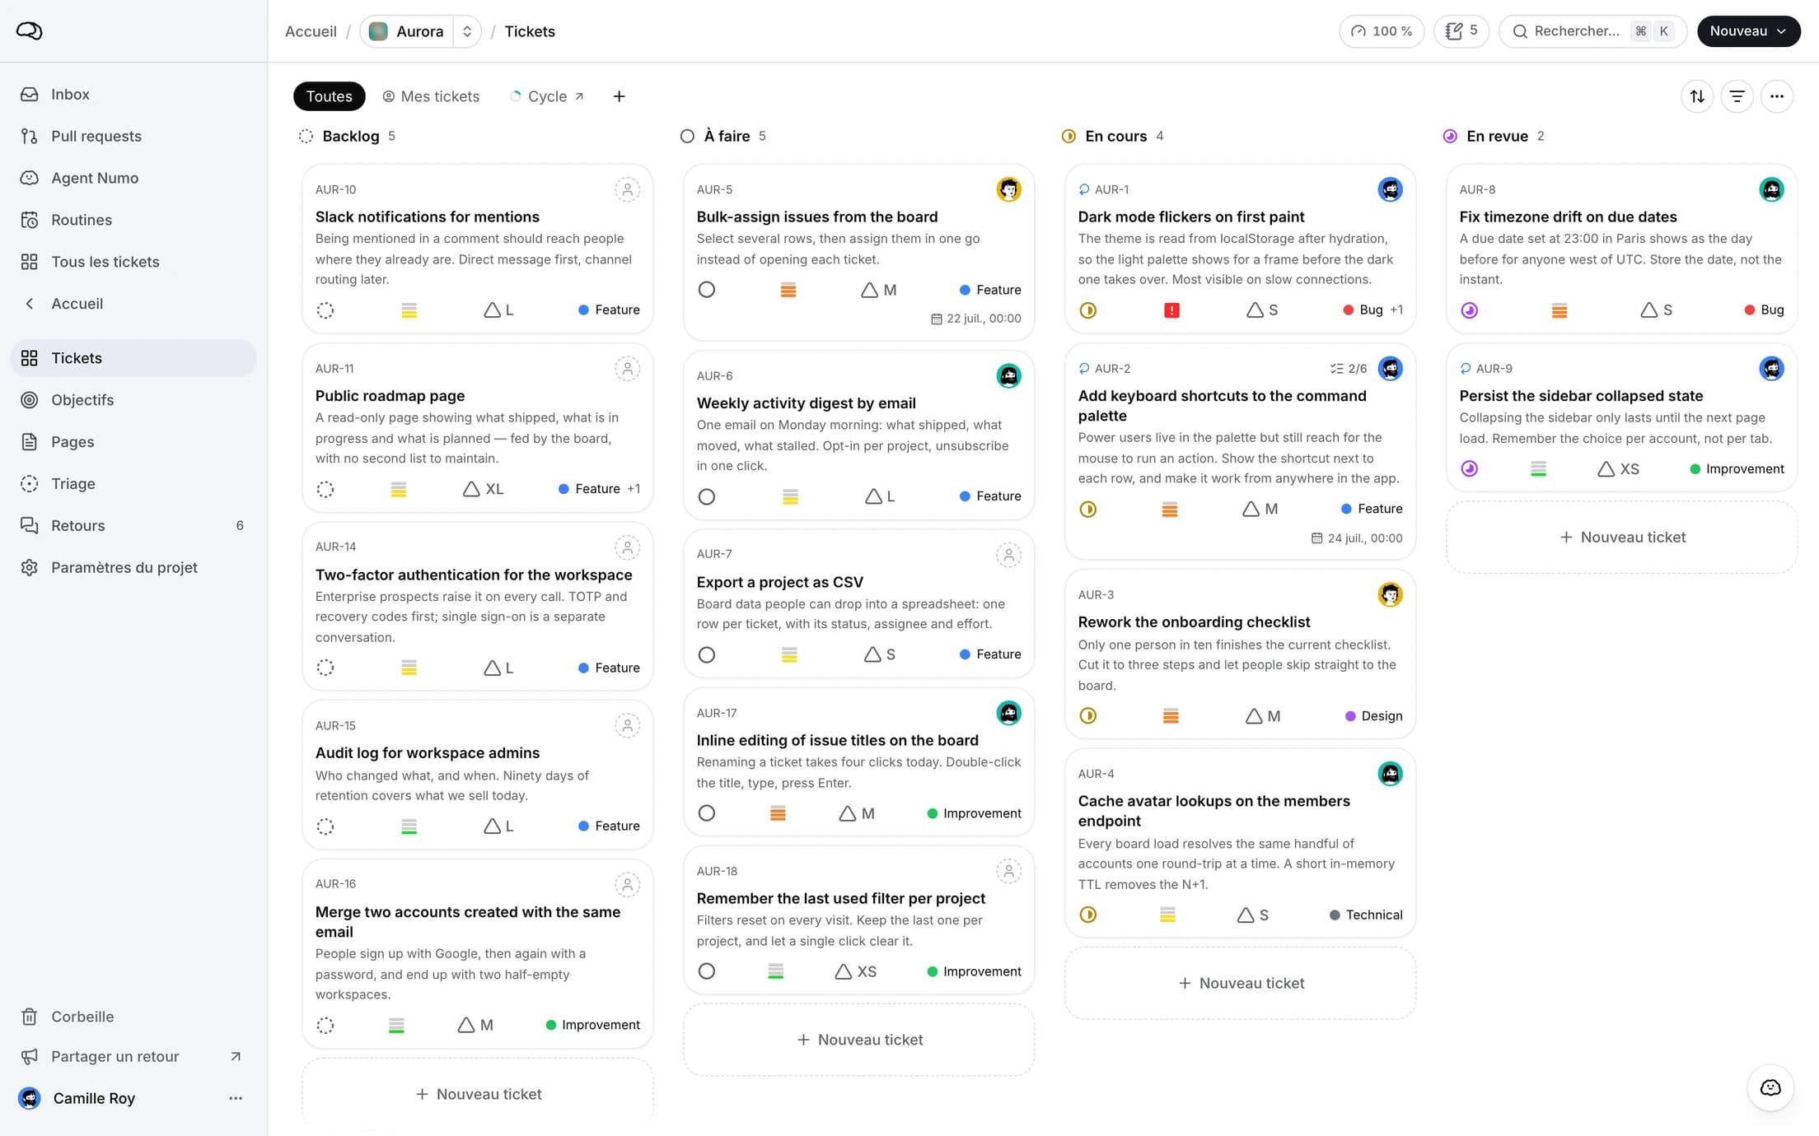Open the drafts counter showing 5
1819x1136 pixels.
[x=1461, y=31]
